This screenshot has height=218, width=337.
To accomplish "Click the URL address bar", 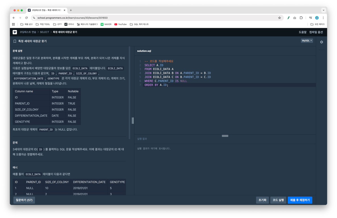I will pyautogui.click(x=157, y=18).
